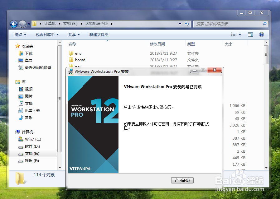This screenshot has height=199, width=280.
Task: Select the hostd folder
Action: pyautogui.click(x=80, y=60)
